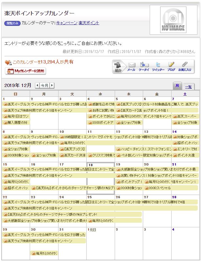Switch to 月 month view tab
Image resolution: width=201 pixels, height=262 pixels.
[177, 86]
